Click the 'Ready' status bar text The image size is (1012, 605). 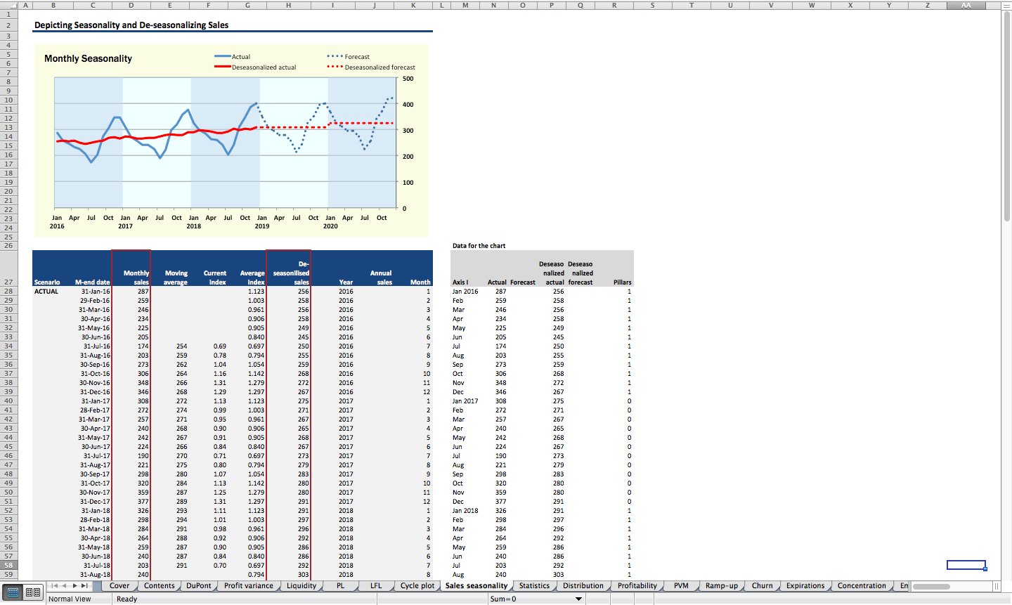click(x=127, y=599)
